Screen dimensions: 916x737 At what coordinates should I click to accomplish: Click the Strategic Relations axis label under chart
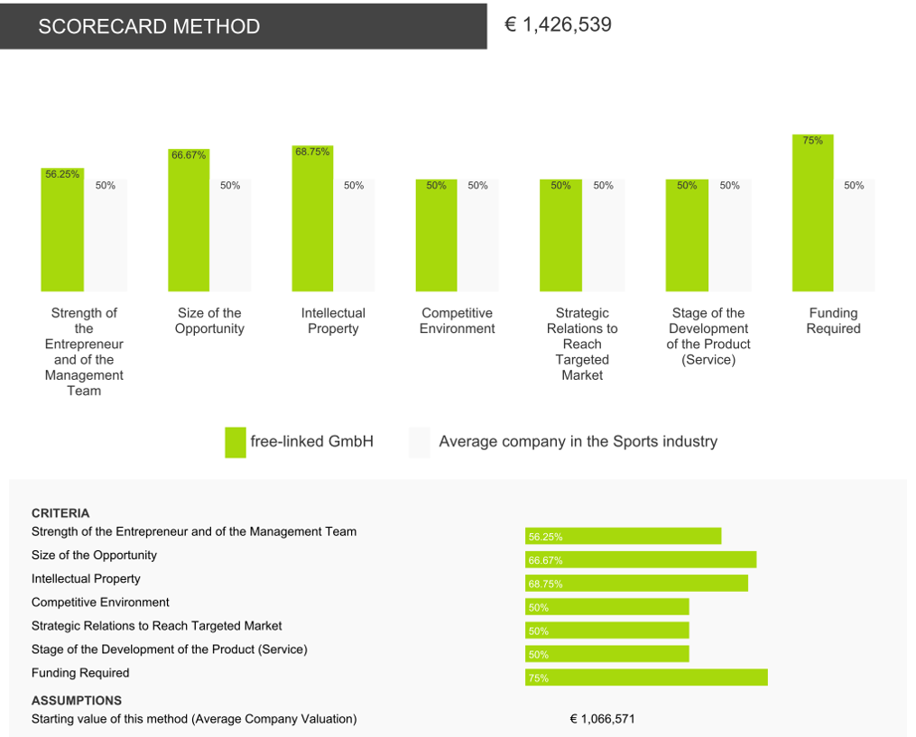(x=582, y=344)
